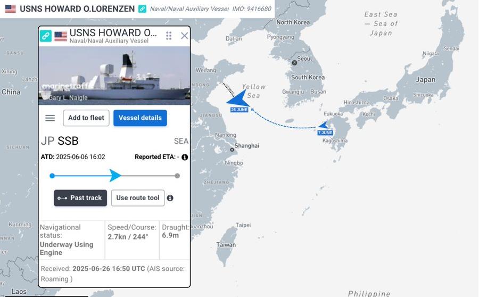Click the green link icon in popup header
Screen dimensions: 479x297
pos(46,36)
